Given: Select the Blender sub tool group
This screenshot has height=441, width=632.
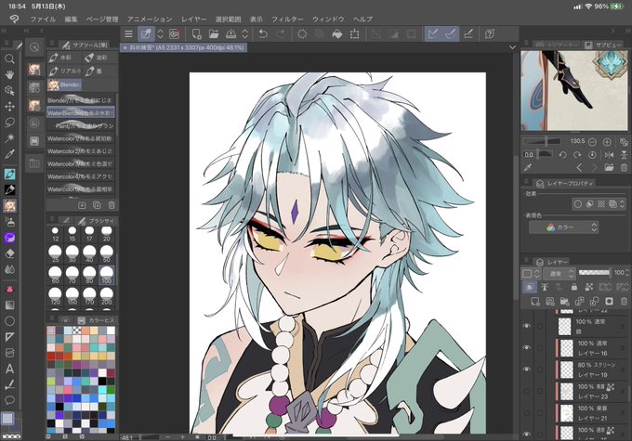Looking at the screenshot, I should click(x=64, y=84).
